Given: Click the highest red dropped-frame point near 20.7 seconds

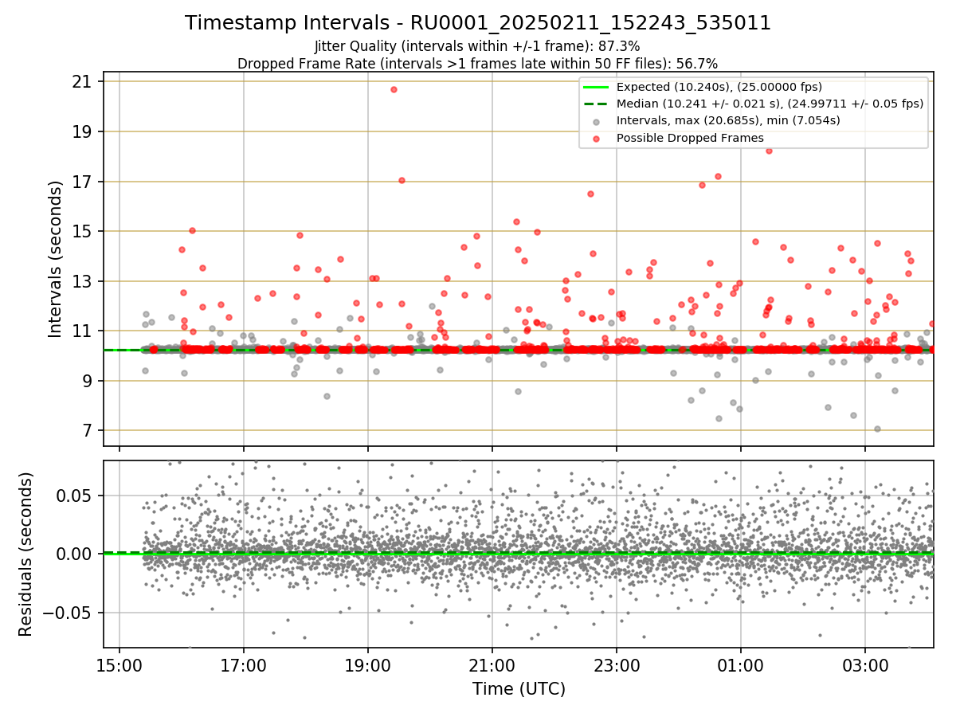Looking at the screenshot, I should click(x=394, y=89).
